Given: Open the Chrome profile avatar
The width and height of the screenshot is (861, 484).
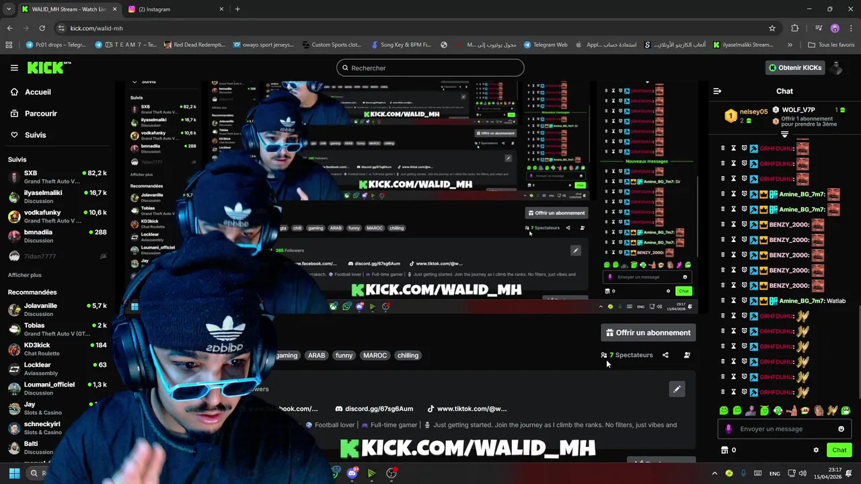Looking at the screenshot, I should point(835,28).
